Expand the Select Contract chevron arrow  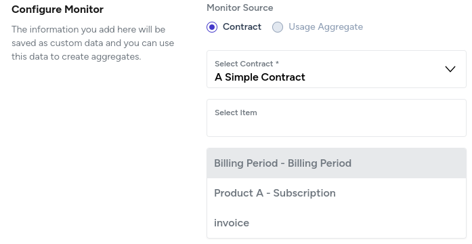[x=450, y=69]
